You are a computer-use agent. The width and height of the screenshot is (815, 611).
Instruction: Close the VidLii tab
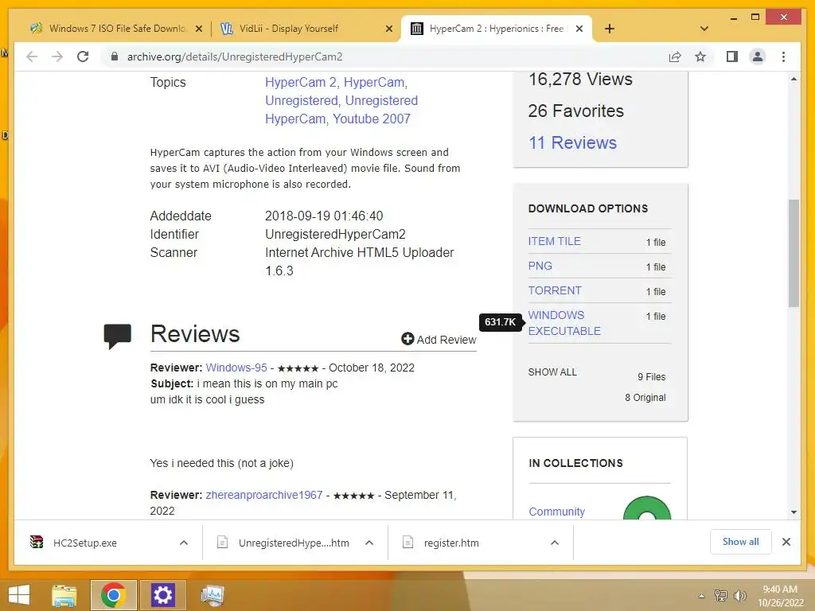point(388,29)
